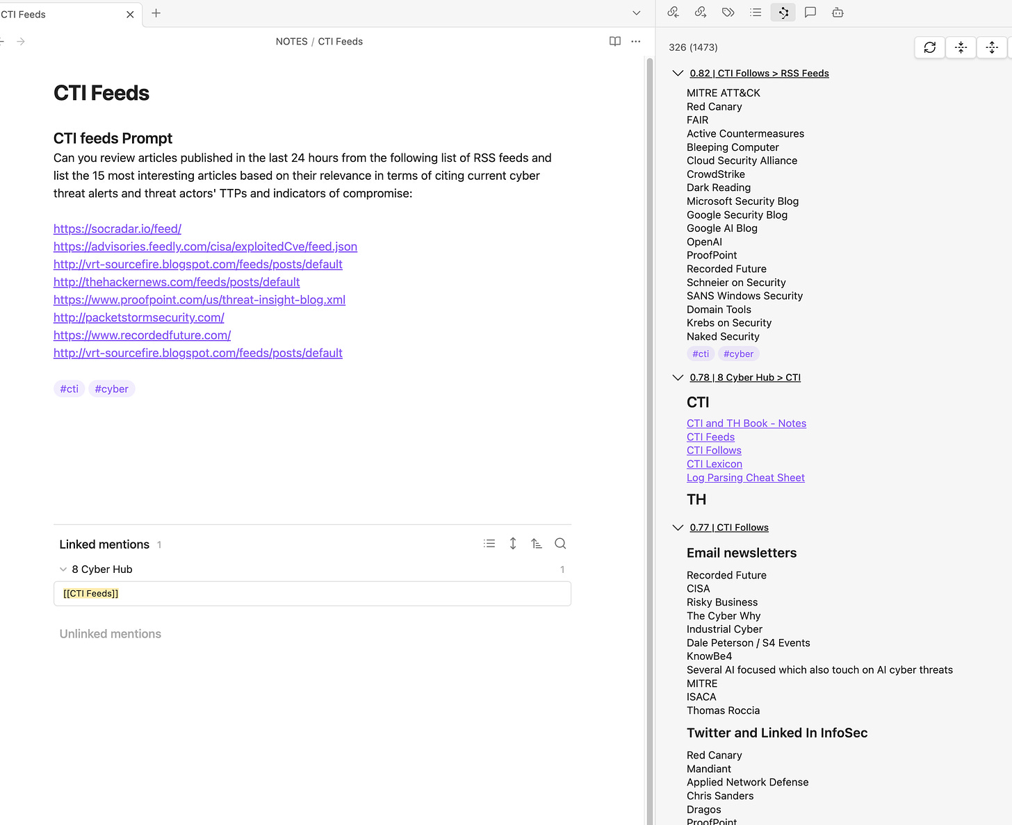Click the CTI feeds Prompt heading
The image size is (1012, 825).
pos(113,138)
